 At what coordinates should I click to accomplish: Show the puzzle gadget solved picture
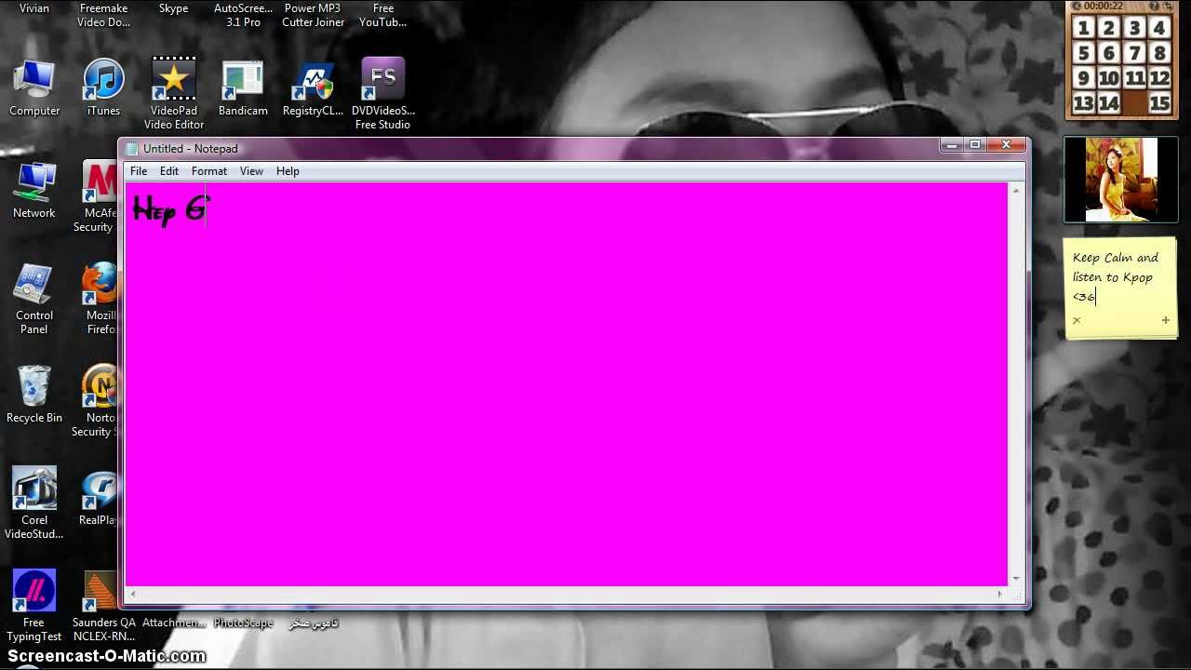point(1155,7)
